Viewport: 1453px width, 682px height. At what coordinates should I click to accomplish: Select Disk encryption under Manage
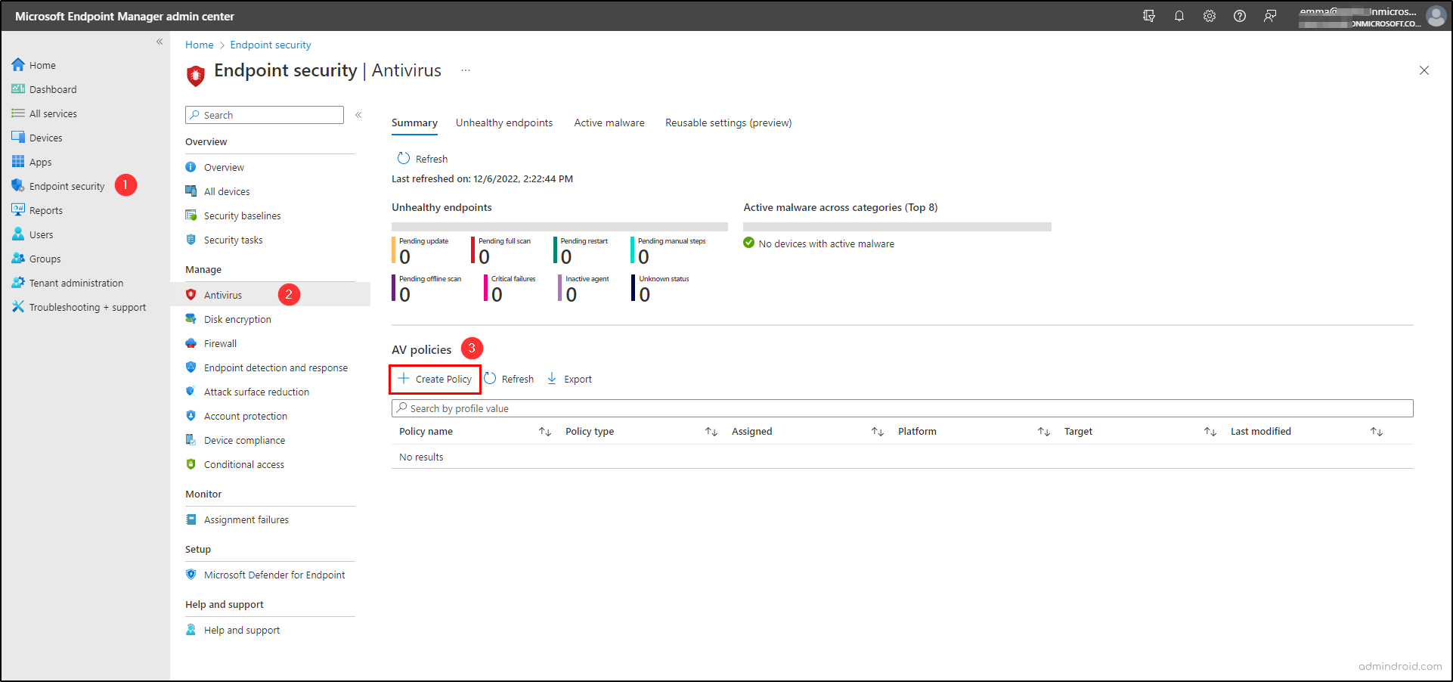click(x=237, y=318)
